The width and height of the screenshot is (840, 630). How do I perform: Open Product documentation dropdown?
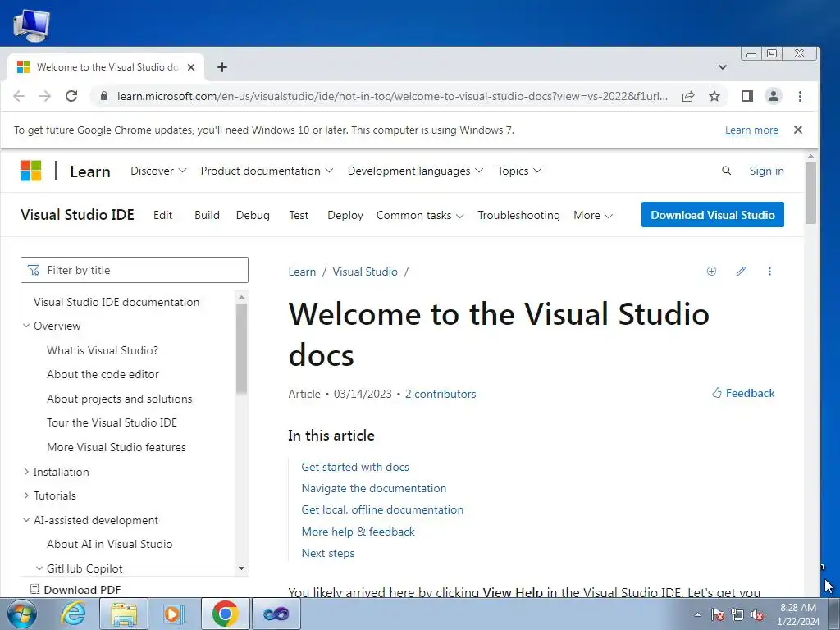(267, 171)
